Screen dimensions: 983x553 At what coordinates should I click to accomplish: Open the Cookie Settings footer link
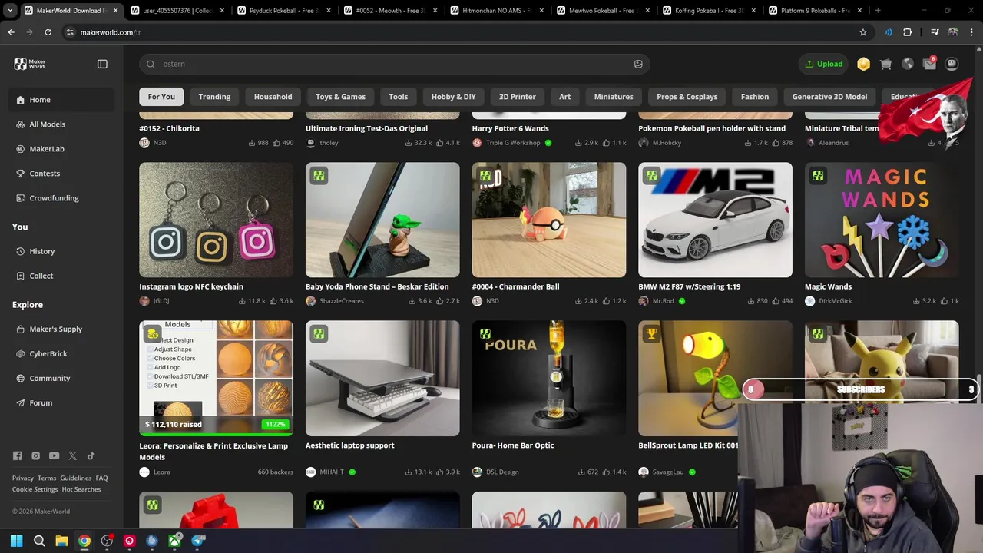point(35,489)
